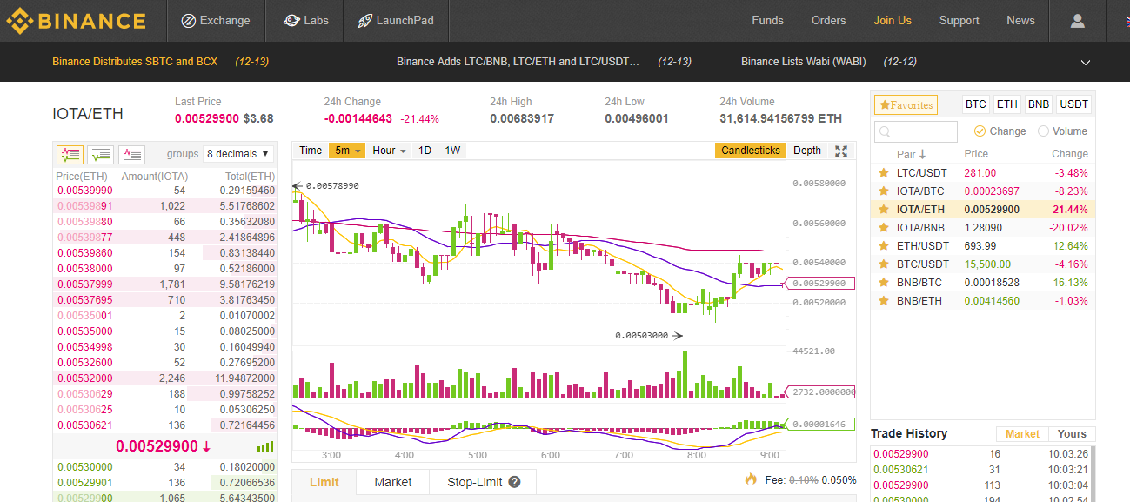Open the News page
Screen dimensions: 1130x502
[x=1020, y=21]
